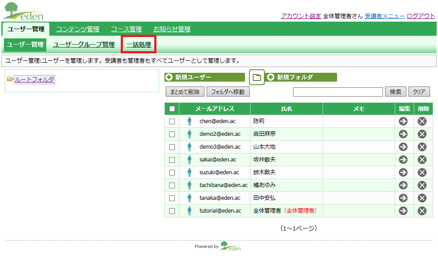Screen dimensions: 438x277
Task: Click the email suzuki@eden.ac
Action: (x=219, y=172)
